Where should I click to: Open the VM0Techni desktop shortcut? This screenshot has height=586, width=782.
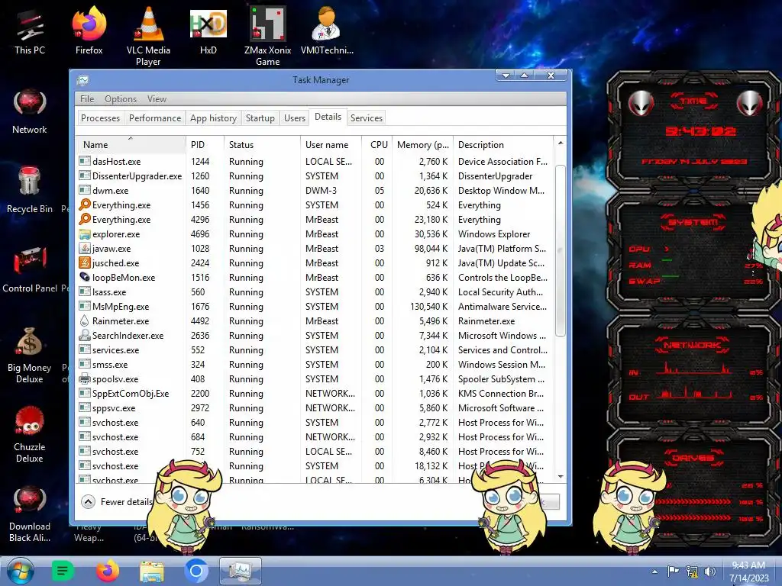[327, 30]
